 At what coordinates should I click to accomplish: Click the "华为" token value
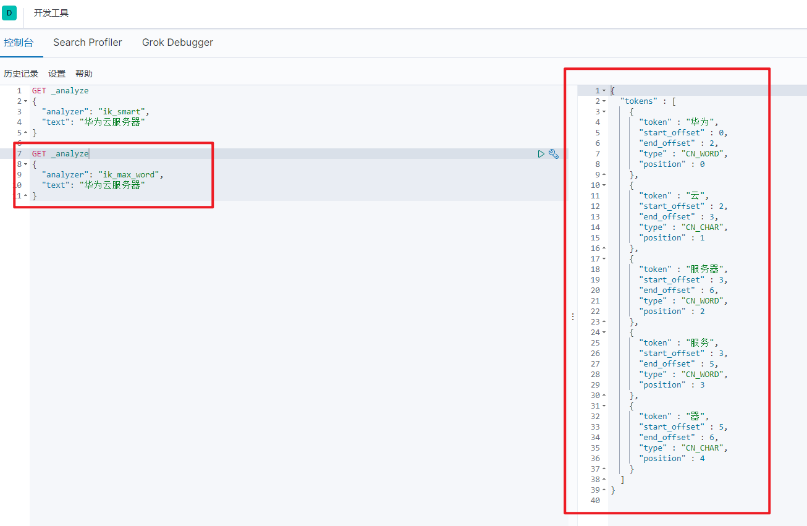coord(700,122)
